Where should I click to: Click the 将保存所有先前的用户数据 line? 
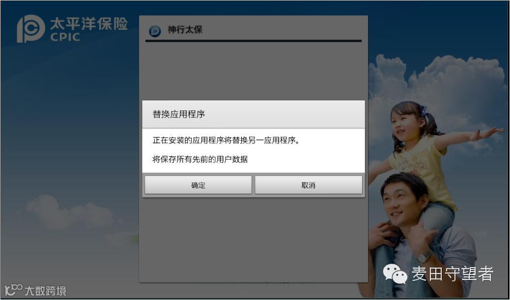(x=200, y=159)
